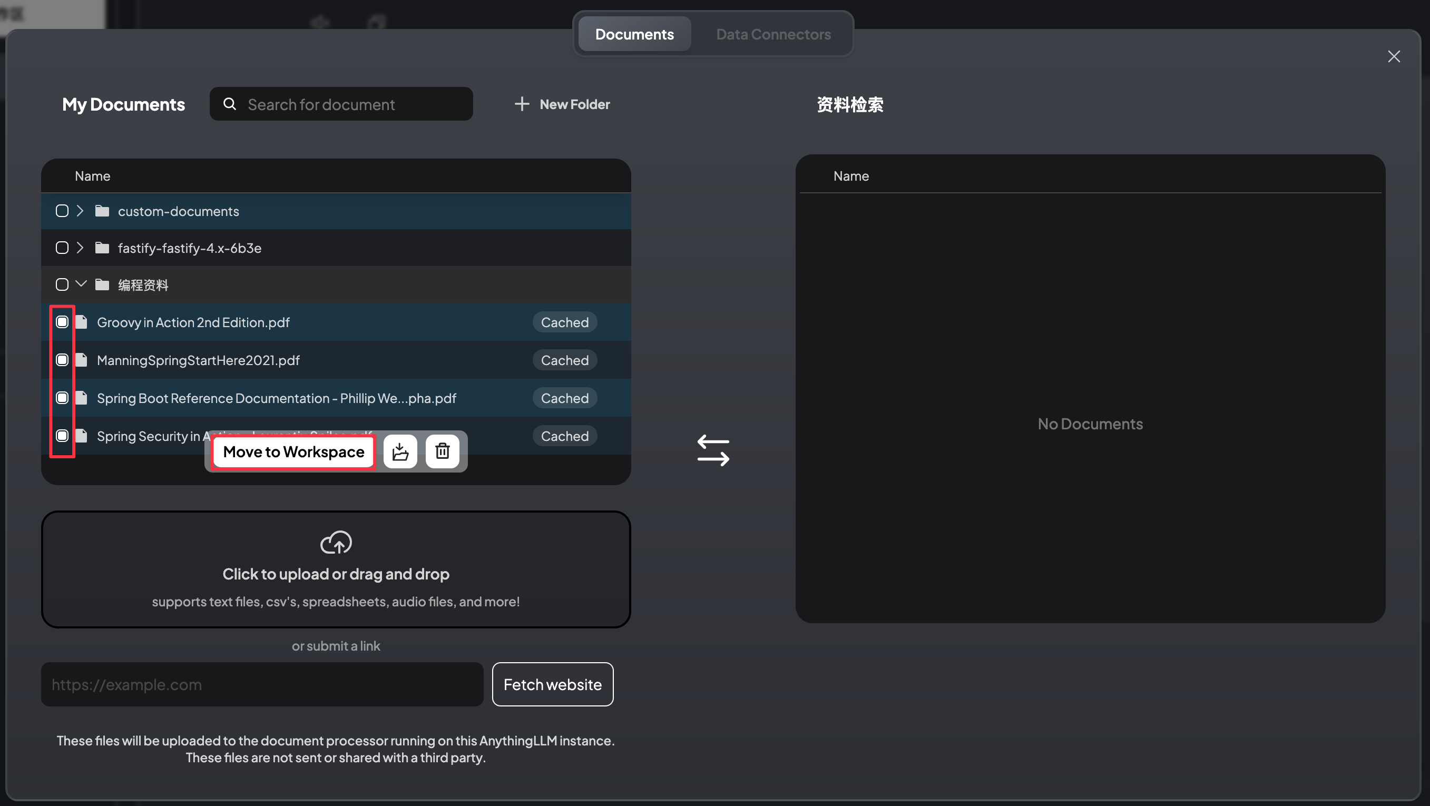Click Cached badge on Spring Boot Reference row
Screen dimensions: 1430x806
pos(564,397)
